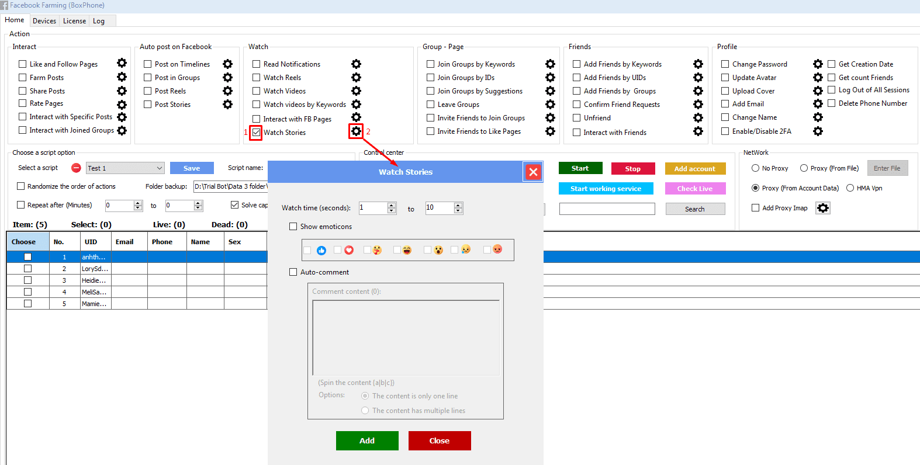The height and width of the screenshot is (465, 920).
Task: Click green Add button in dialog
Action: click(367, 440)
